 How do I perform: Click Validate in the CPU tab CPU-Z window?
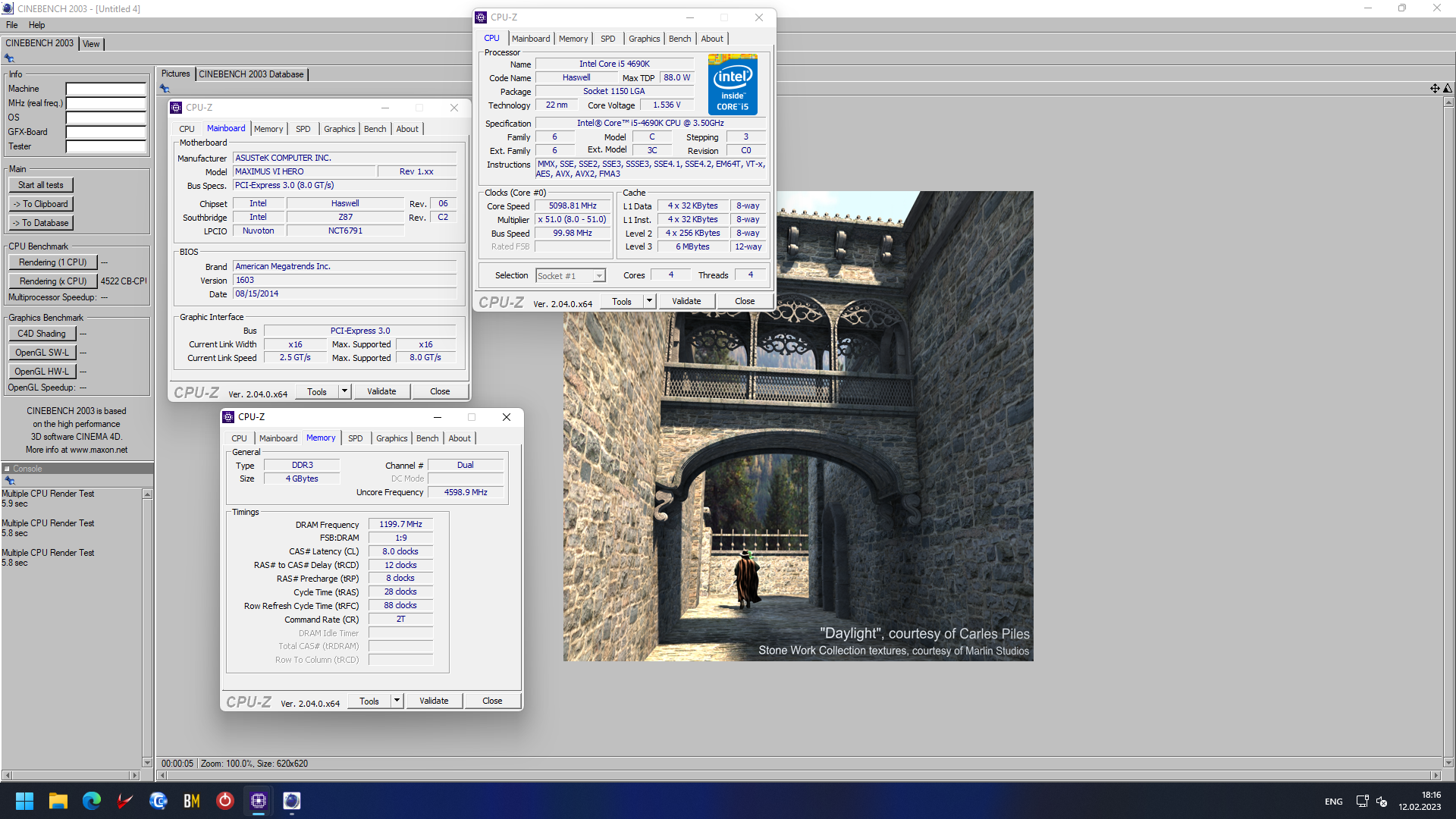coord(686,301)
